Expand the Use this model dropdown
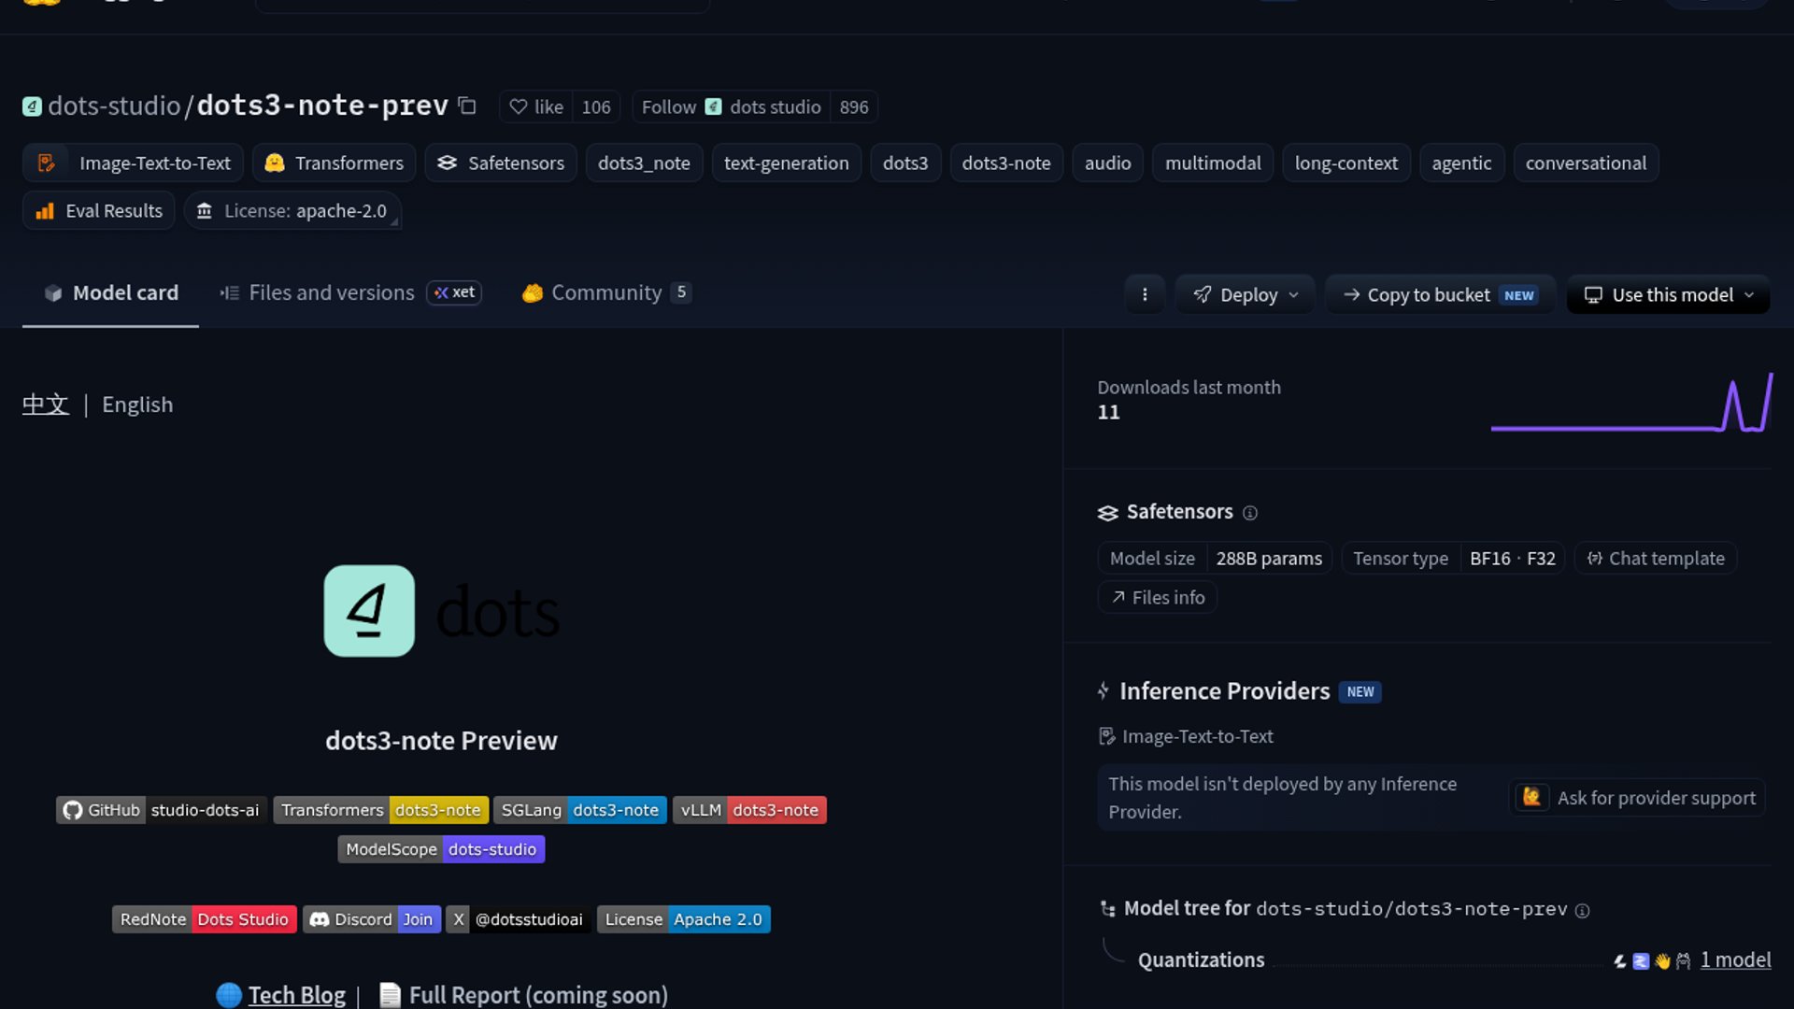 pyautogui.click(x=1669, y=295)
